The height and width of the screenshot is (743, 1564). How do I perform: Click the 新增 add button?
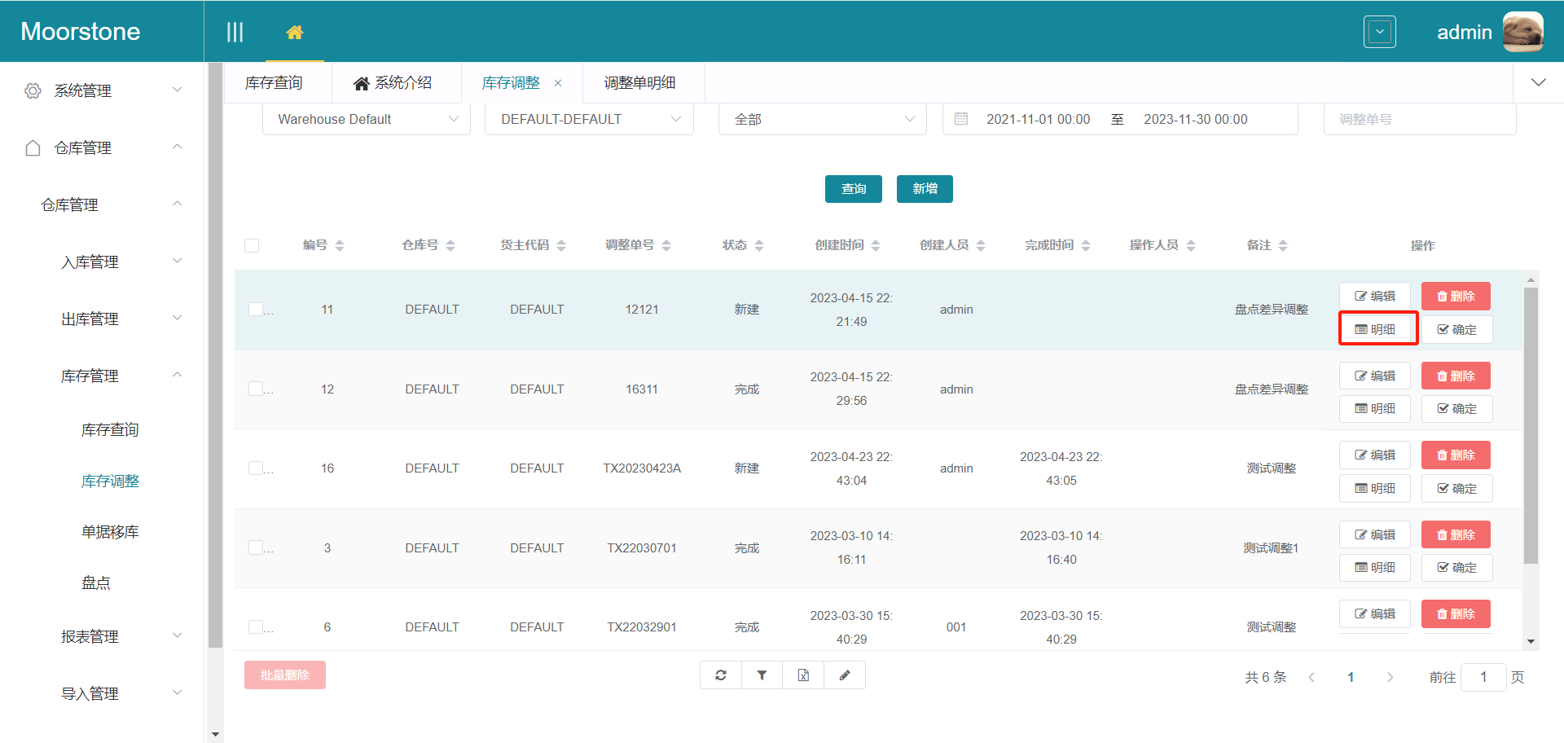tap(925, 189)
